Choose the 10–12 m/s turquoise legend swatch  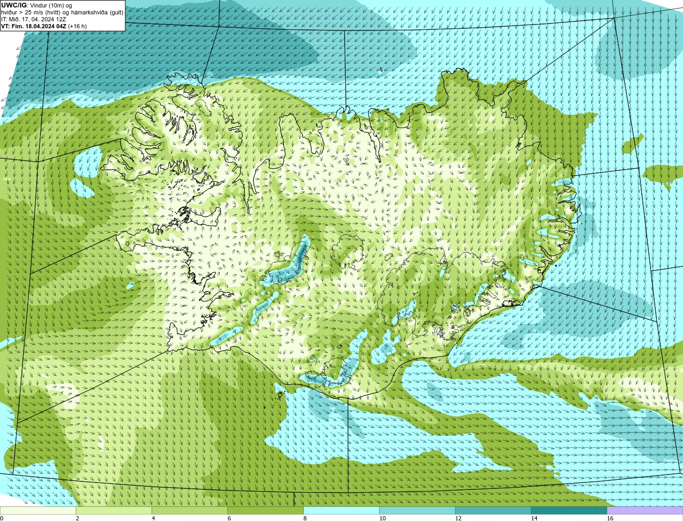(x=417, y=510)
